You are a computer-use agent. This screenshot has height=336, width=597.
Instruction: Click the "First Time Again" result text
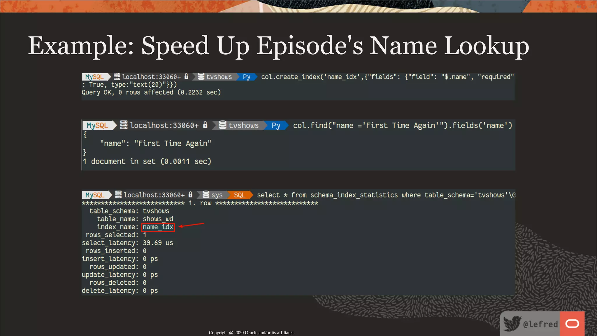pyautogui.click(x=173, y=143)
